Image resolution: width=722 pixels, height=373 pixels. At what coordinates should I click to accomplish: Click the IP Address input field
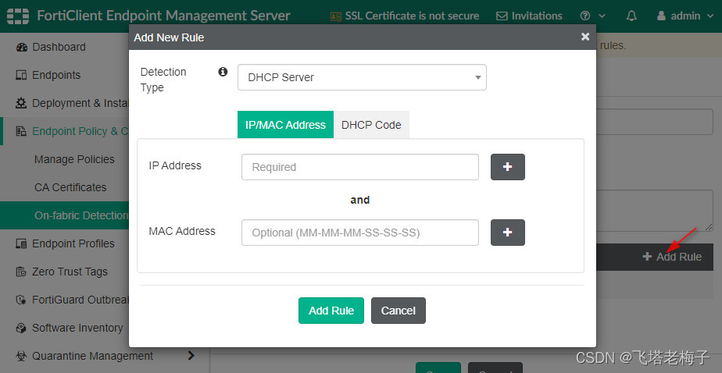[360, 167]
